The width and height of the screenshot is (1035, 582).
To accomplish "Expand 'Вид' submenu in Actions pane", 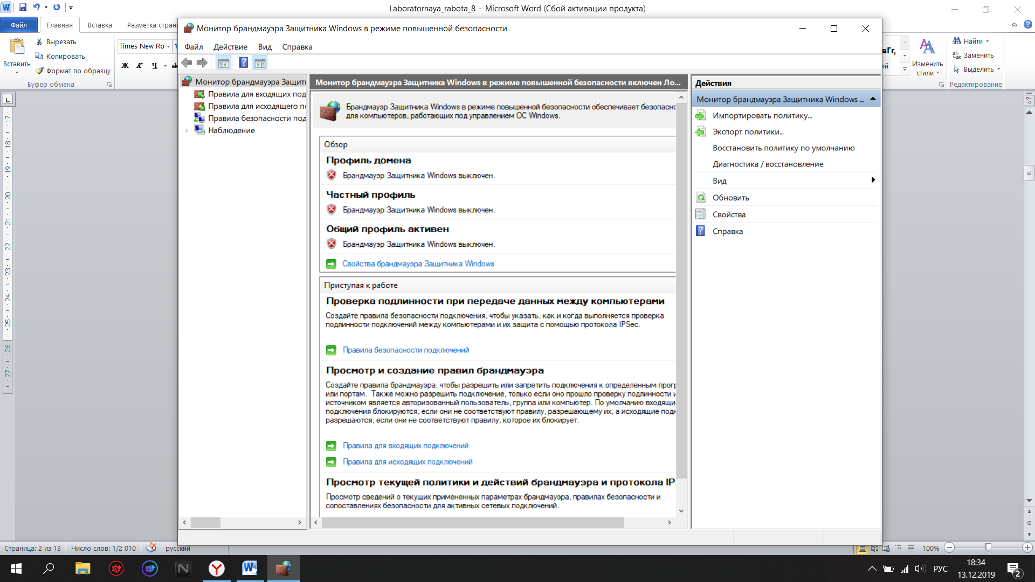I will pos(786,181).
